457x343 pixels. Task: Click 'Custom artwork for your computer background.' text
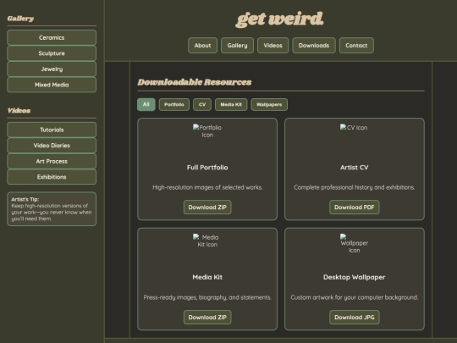click(x=354, y=297)
